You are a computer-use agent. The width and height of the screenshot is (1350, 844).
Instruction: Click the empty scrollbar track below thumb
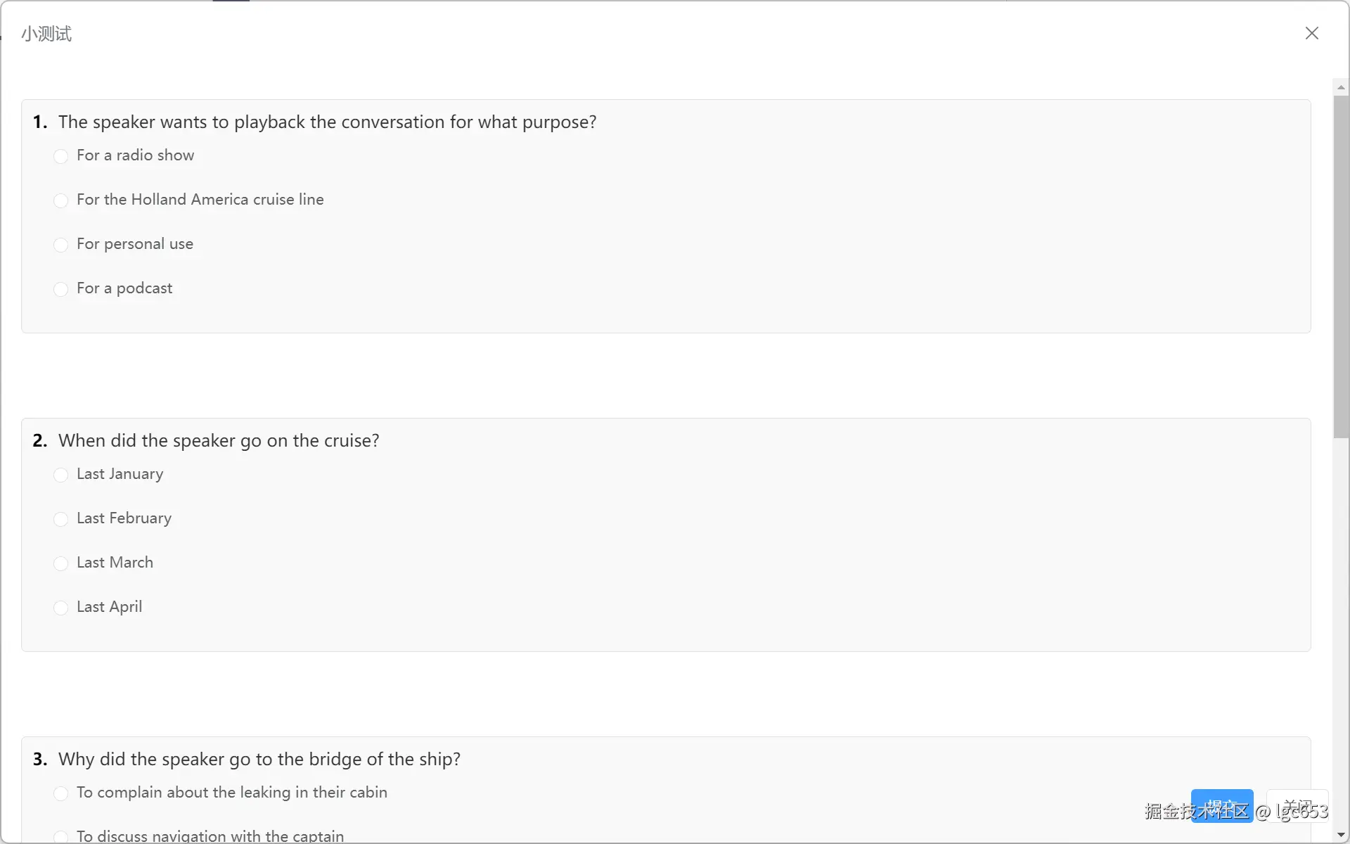(1341, 633)
